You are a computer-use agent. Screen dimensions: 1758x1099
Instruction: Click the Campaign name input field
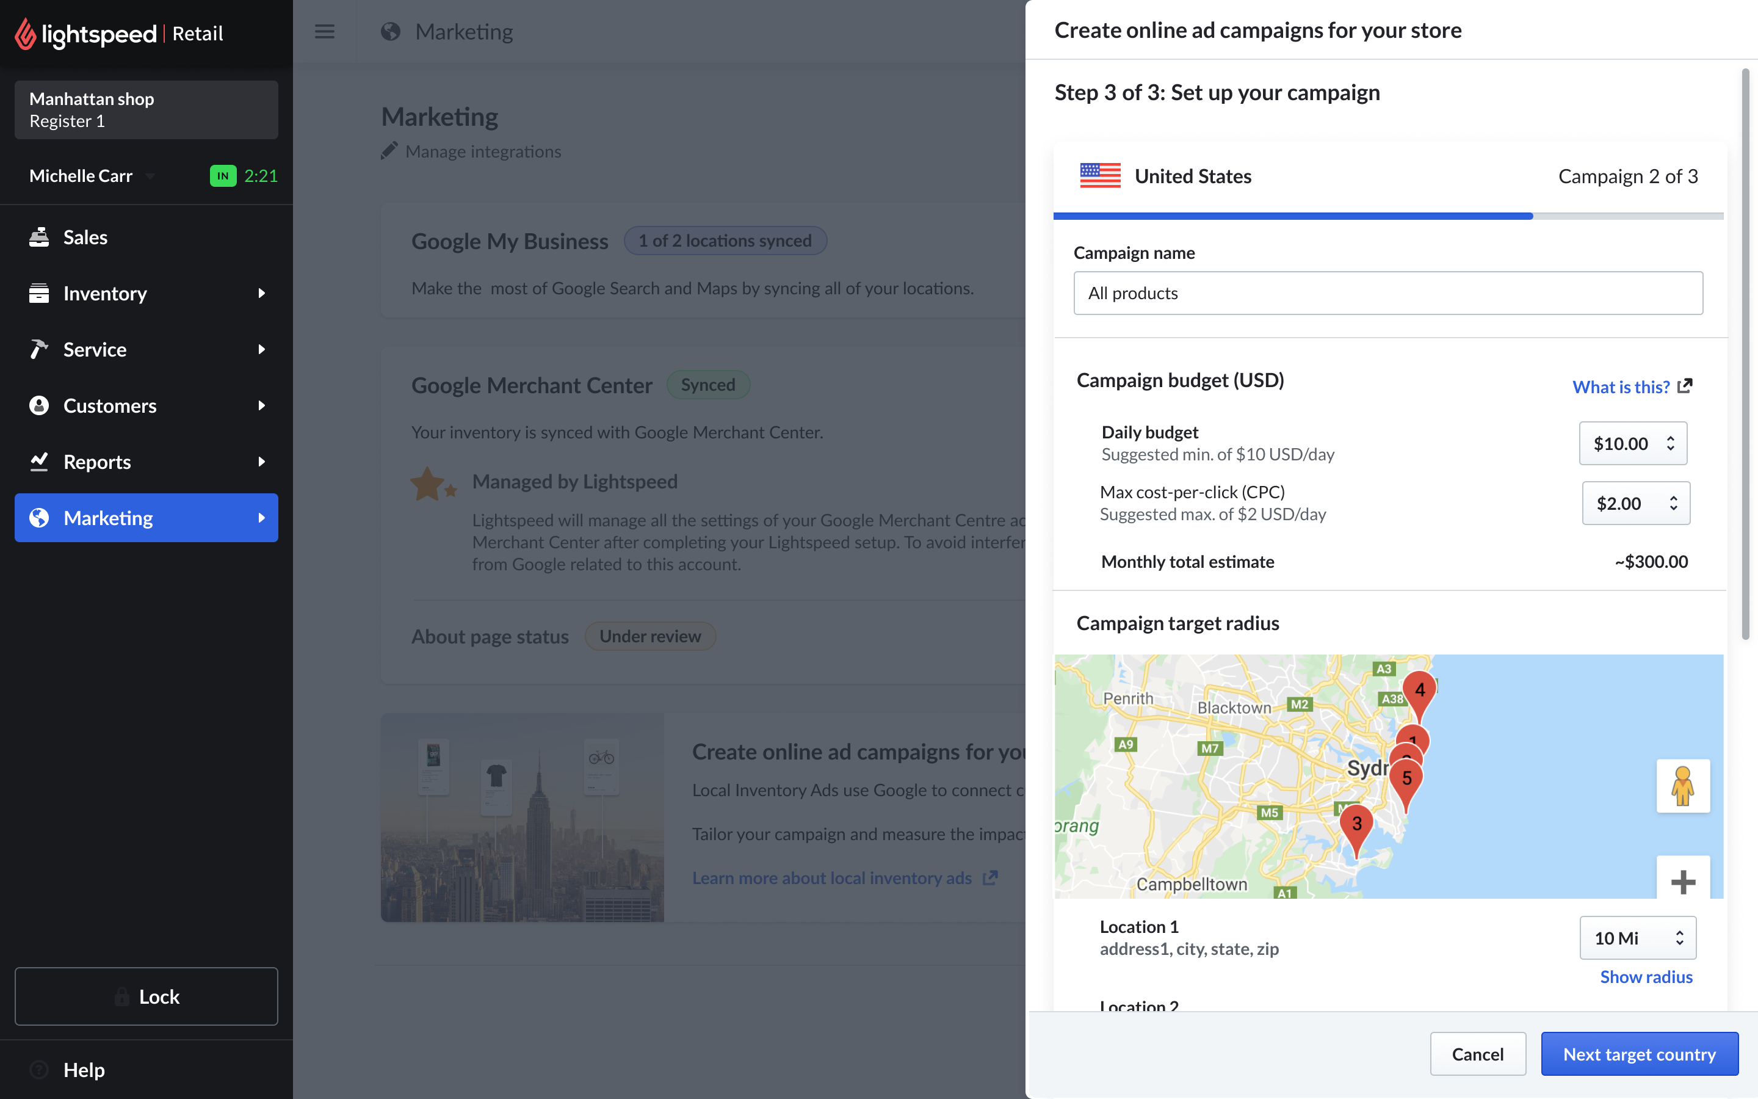(x=1388, y=293)
